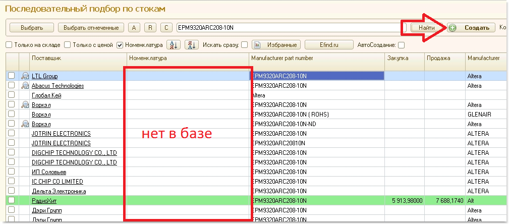Click magnifier icon next to Abacus Technologies
The image size is (509, 224).
tap(25, 86)
